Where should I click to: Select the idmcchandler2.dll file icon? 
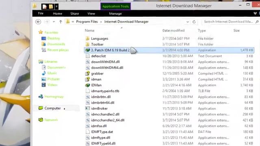tap(88, 114)
